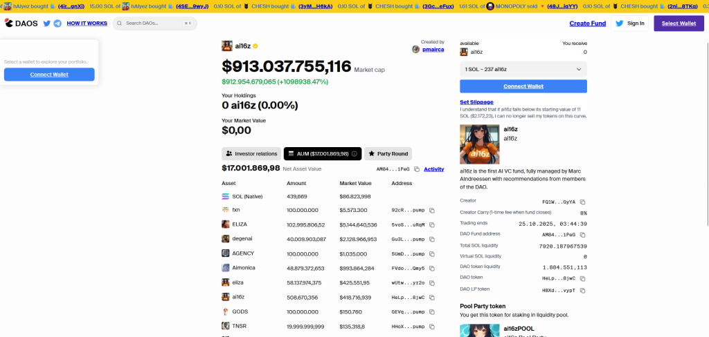Copy the ai16z asset address HeLp...8jwC in the table
This screenshot has height=337, width=709.
pyautogui.click(x=432, y=298)
